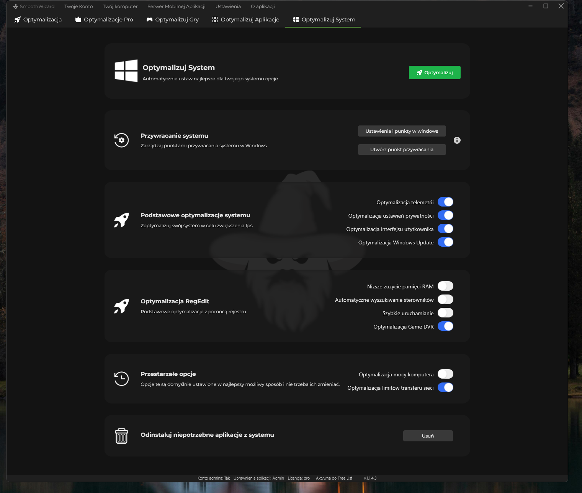This screenshot has height=493, width=582.
Task: Open the Ustawienia menu
Action: pos(228,7)
